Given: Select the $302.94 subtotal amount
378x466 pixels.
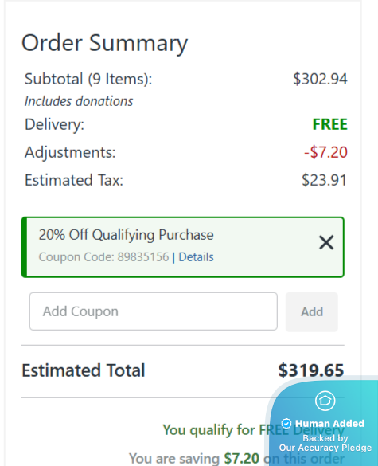Looking at the screenshot, I should point(320,79).
